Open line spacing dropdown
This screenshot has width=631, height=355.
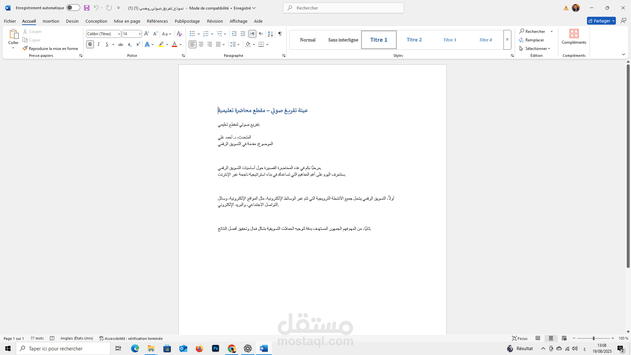235,44
